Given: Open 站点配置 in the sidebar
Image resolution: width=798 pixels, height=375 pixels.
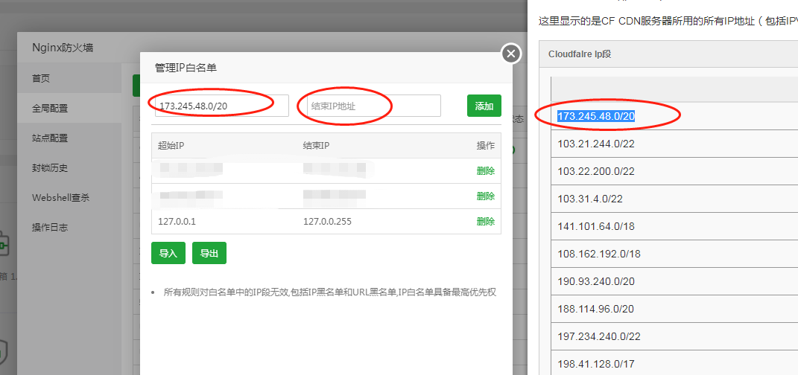Looking at the screenshot, I should [x=69, y=138].
